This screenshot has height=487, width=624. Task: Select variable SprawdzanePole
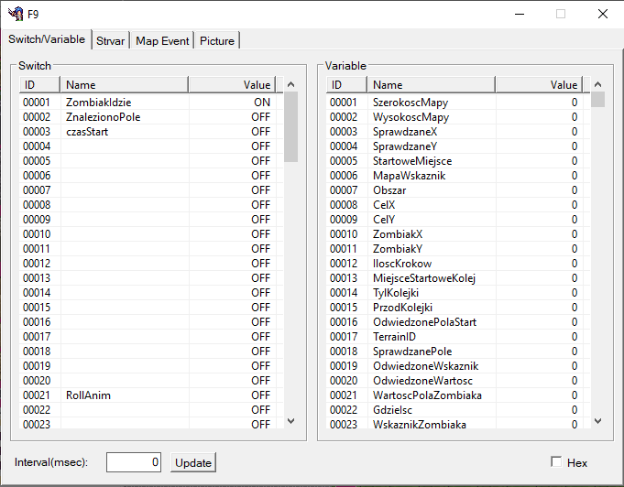(x=458, y=352)
